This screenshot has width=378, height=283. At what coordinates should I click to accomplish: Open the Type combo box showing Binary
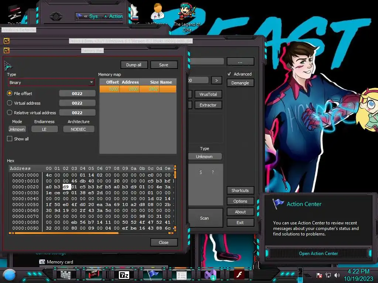point(51,82)
